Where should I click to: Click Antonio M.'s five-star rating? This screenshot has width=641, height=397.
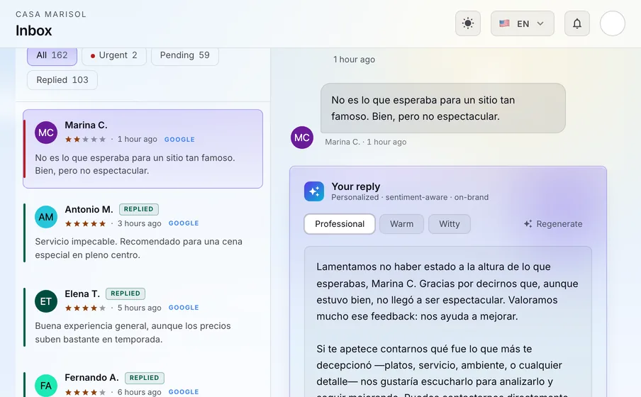pyautogui.click(x=85, y=223)
